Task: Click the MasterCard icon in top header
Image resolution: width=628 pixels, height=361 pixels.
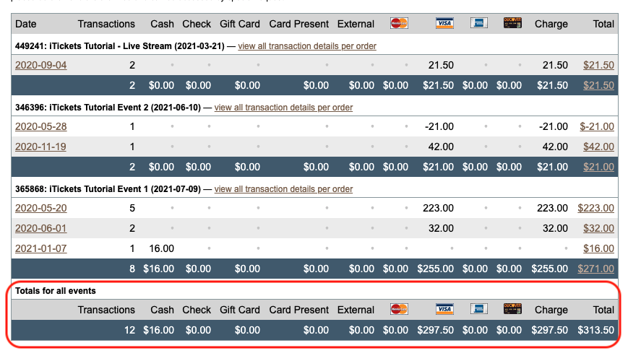Action: pos(399,23)
